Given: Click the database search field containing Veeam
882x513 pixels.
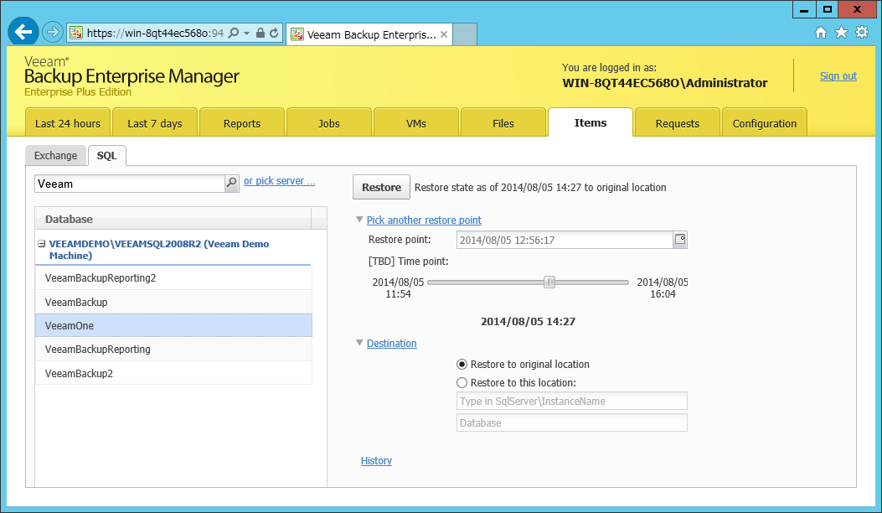Looking at the screenshot, I should click(x=130, y=184).
